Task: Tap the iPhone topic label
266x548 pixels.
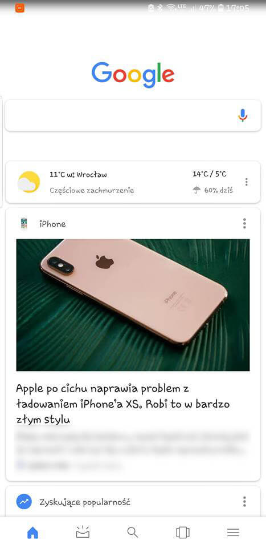Action: (52, 224)
